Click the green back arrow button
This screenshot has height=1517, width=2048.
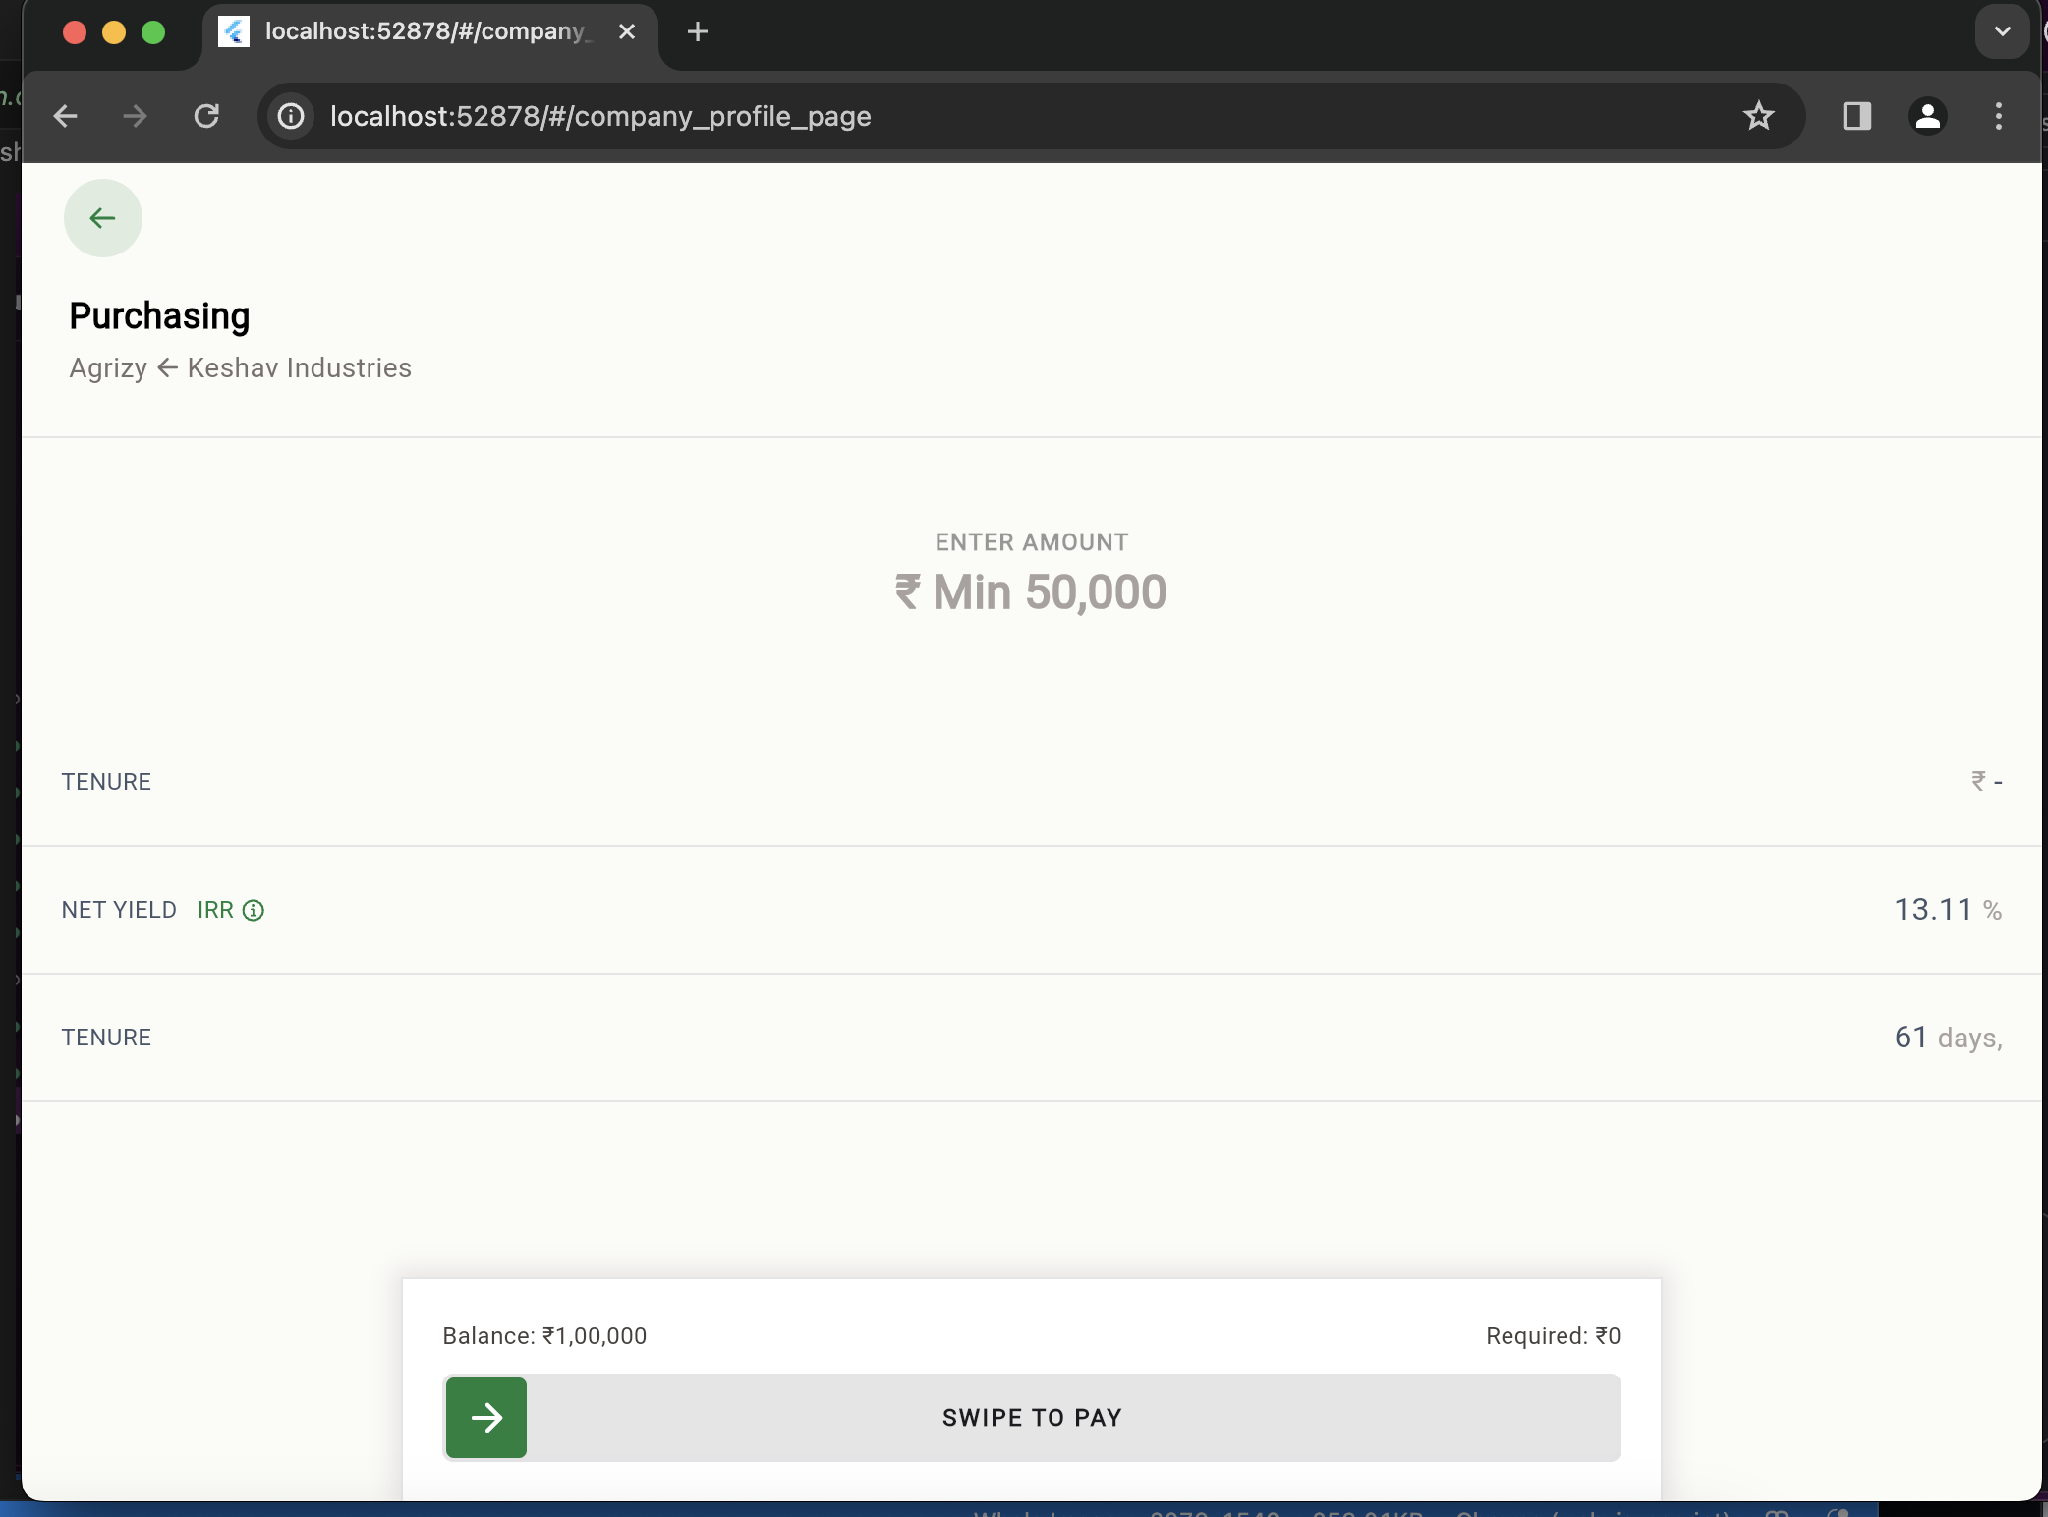[x=102, y=218]
